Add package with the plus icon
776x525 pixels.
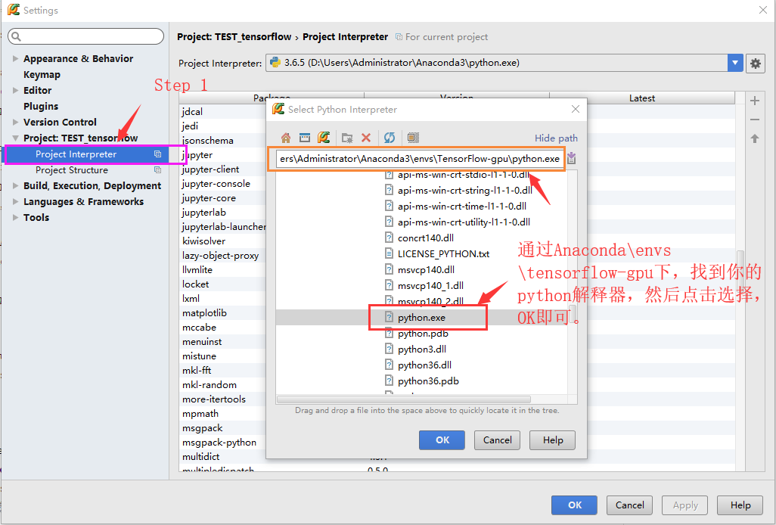pos(755,101)
